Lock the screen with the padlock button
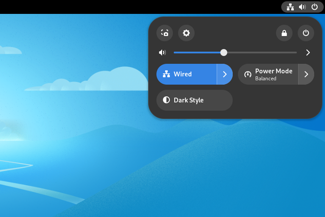The width and height of the screenshot is (325, 217). coord(284,33)
